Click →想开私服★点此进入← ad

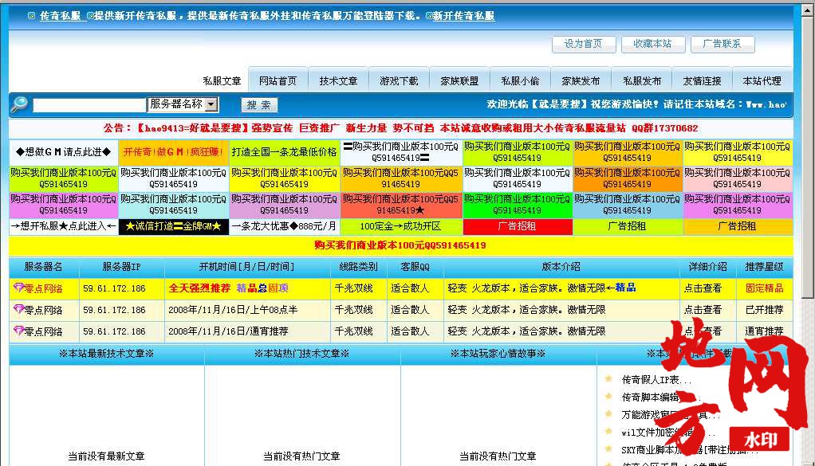(64, 226)
